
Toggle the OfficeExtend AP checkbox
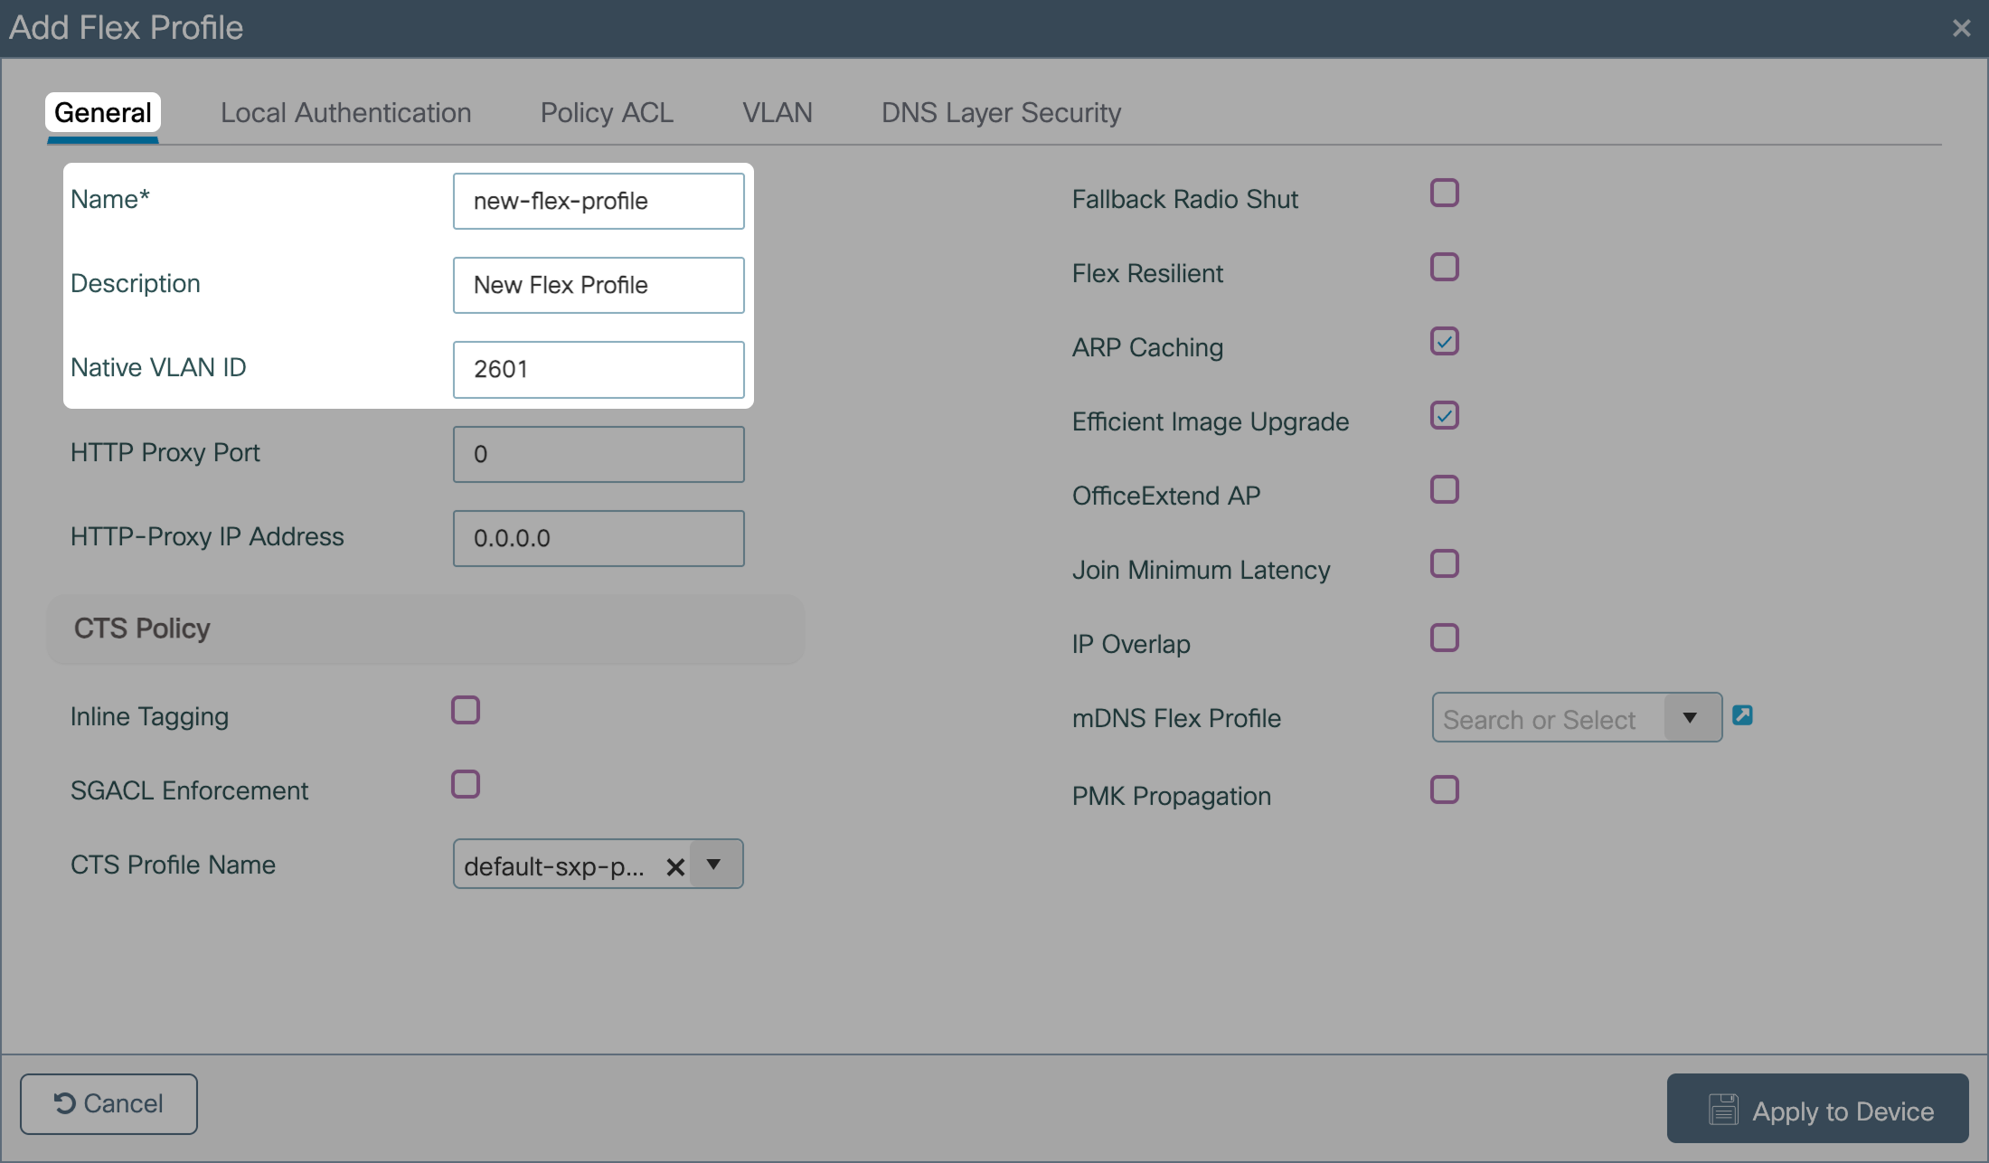tap(1444, 489)
